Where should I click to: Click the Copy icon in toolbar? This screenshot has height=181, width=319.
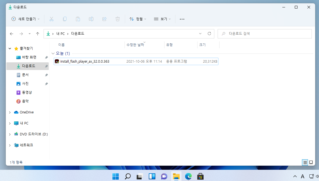coord(65,19)
